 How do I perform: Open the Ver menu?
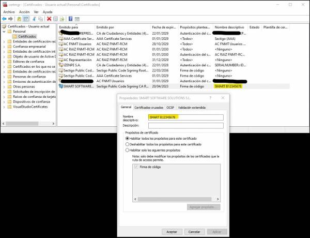(36, 12)
